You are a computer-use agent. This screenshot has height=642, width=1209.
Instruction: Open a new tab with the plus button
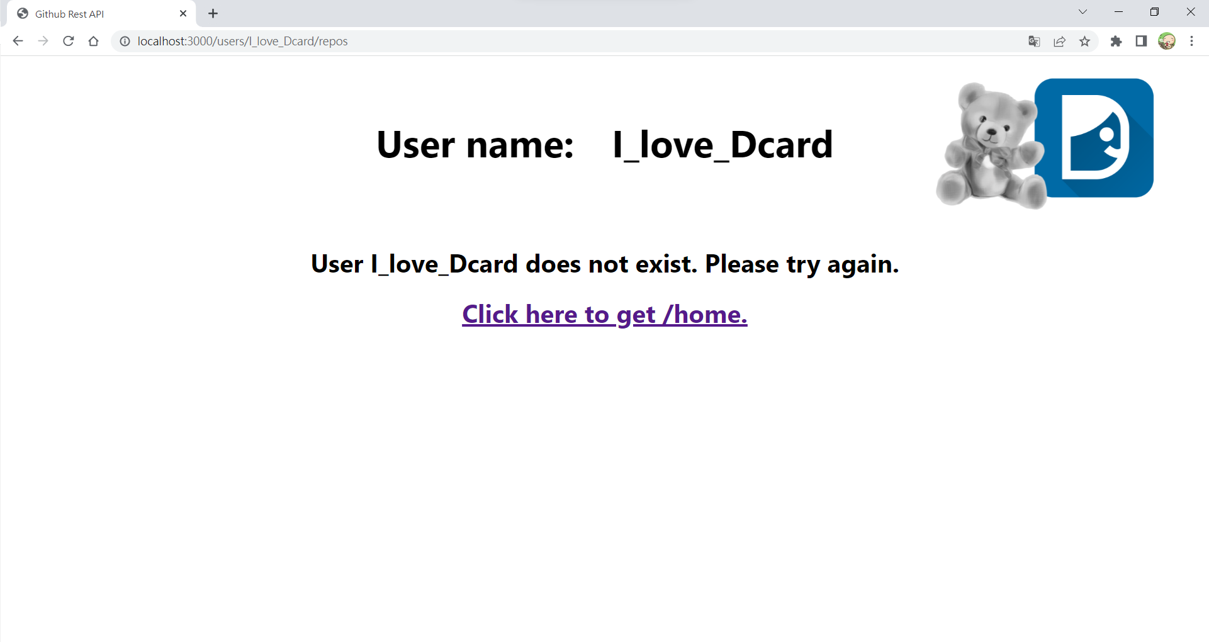213,13
